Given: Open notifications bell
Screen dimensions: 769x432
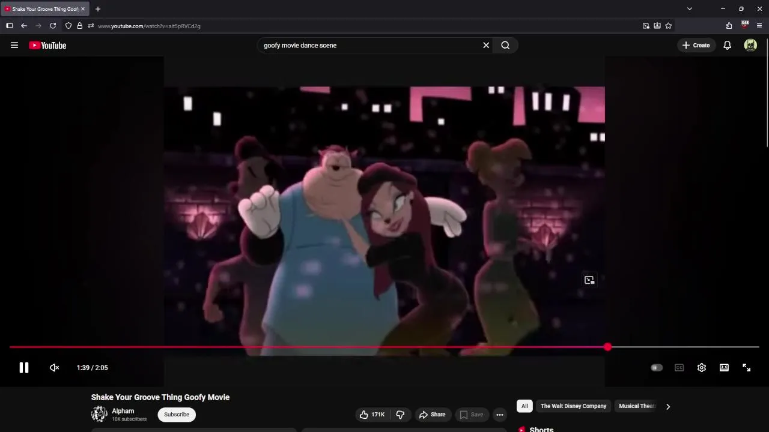Looking at the screenshot, I should tap(727, 45).
